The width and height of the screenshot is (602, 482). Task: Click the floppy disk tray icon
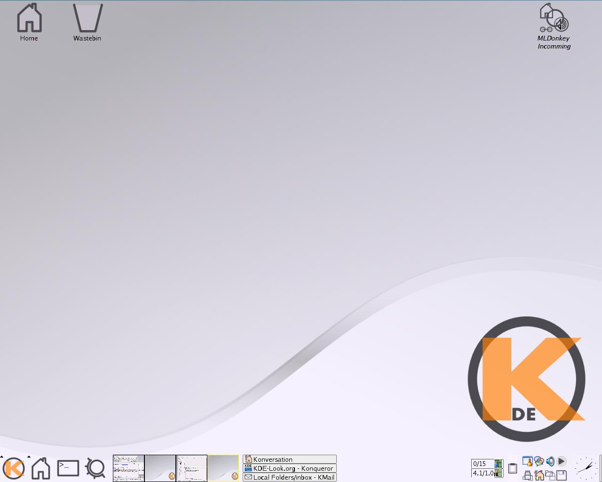tap(562, 475)
